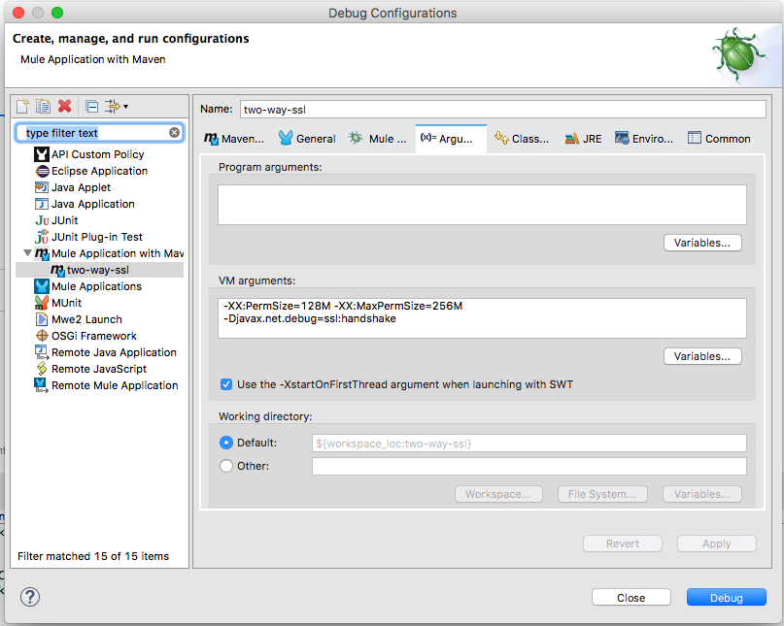Screen dimensions: 784x626
Task: Click inside the Name text field
Action: pyautogui.click(x=502, y=110)
